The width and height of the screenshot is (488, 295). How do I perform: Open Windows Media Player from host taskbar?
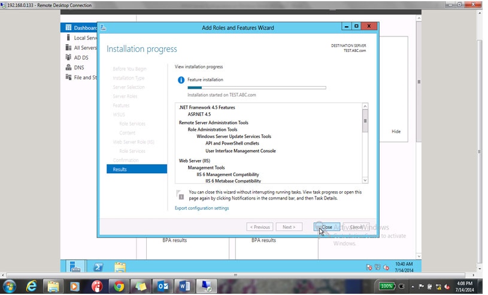pos(75,286)
